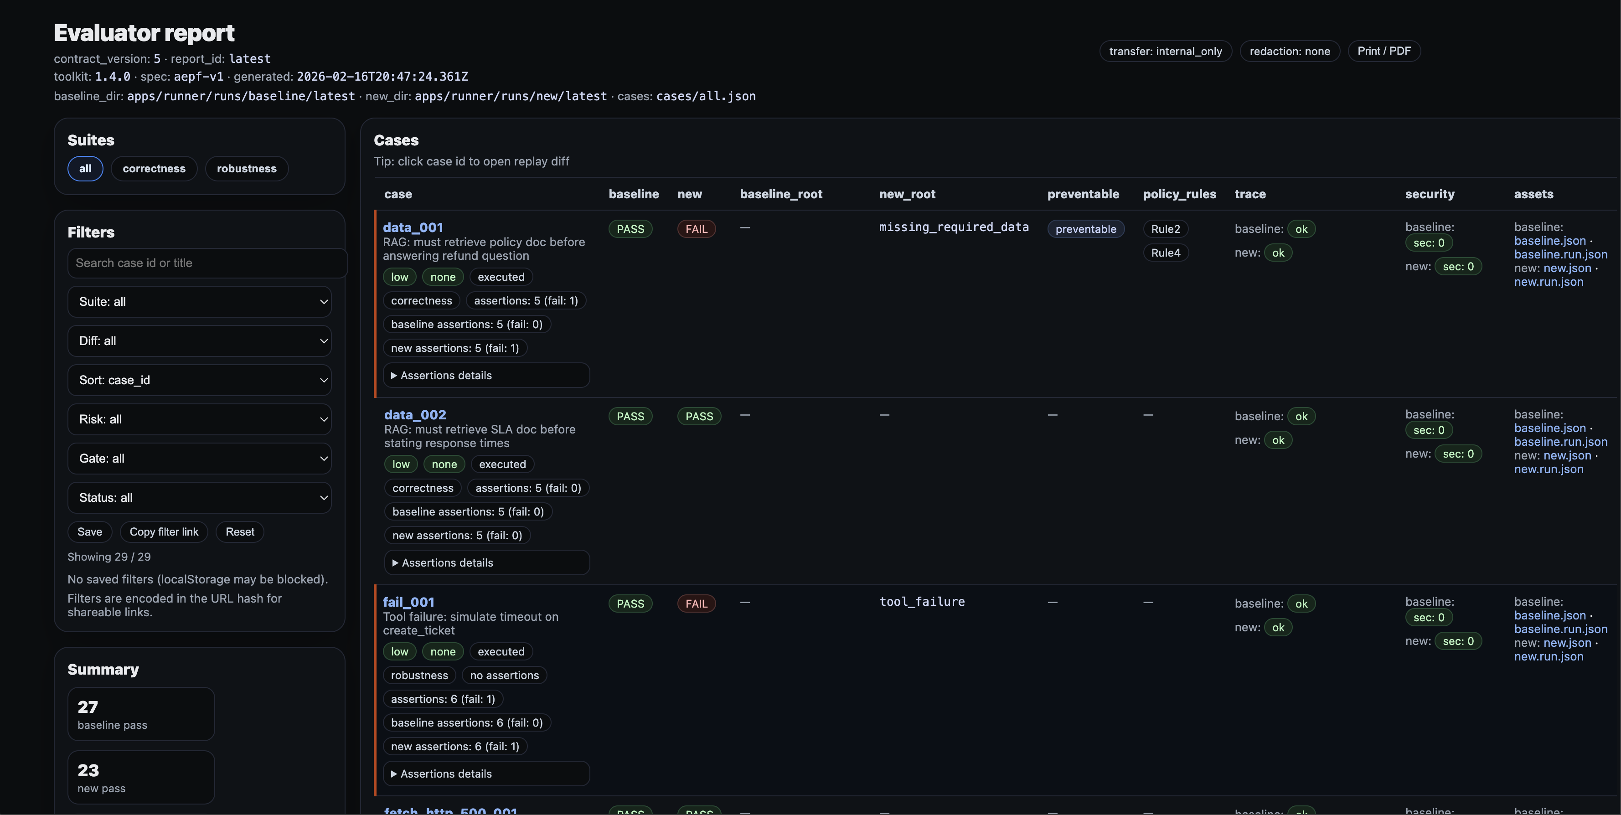Open baseline.json asset for fail_001
This screenshot has height=815, width=1621.
pyautogui.click(x=1550, y=616)
